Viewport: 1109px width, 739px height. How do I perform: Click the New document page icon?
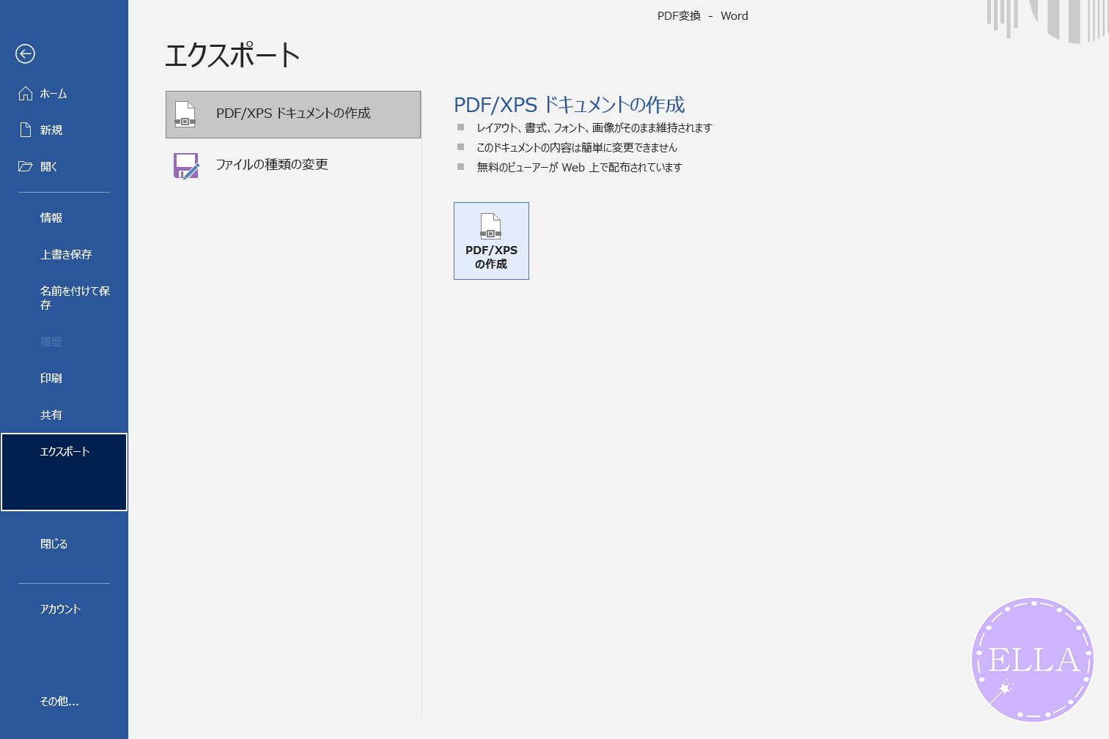(26, 130)
